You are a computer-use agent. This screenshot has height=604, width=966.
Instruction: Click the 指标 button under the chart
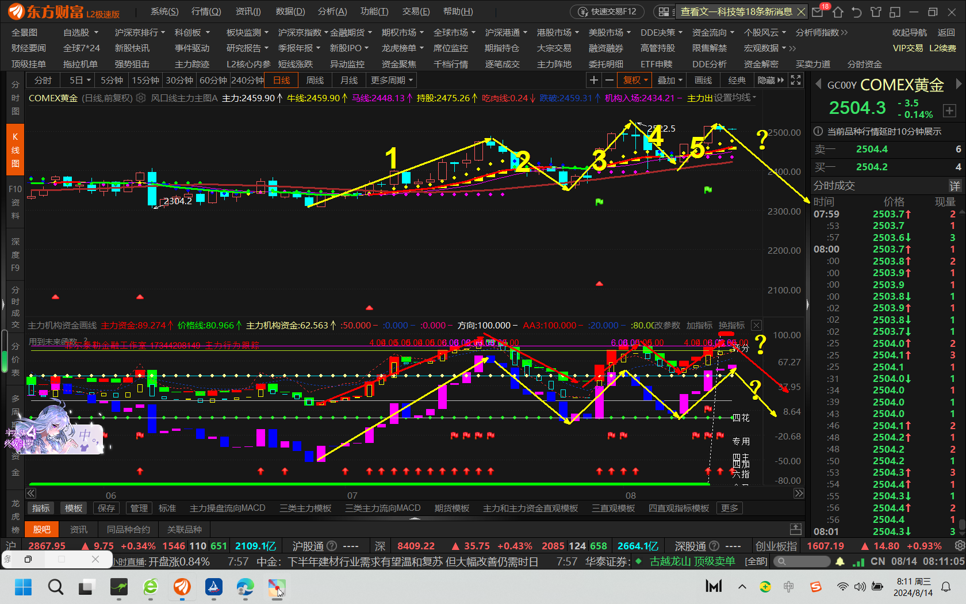(x=41, y=509)
